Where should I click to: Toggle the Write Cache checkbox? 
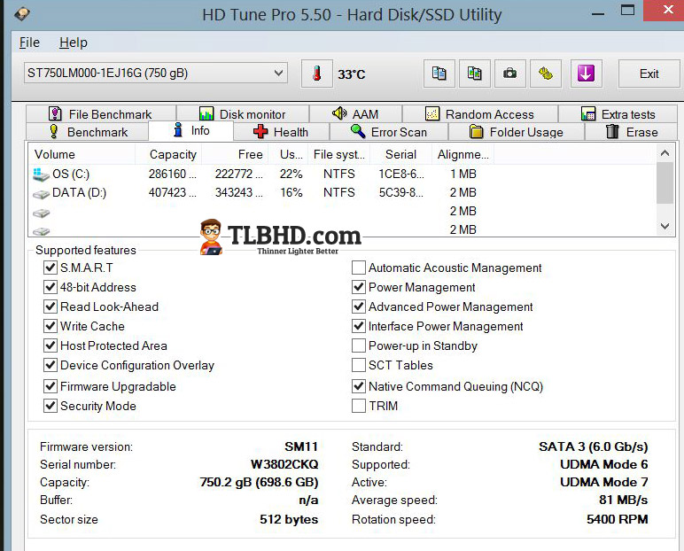coord(51,326)
